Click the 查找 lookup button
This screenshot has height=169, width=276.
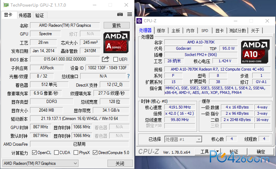coord(117,25)
